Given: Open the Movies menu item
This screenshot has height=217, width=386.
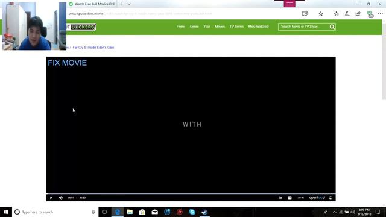Looking at the screenshot, I should 220,27.
